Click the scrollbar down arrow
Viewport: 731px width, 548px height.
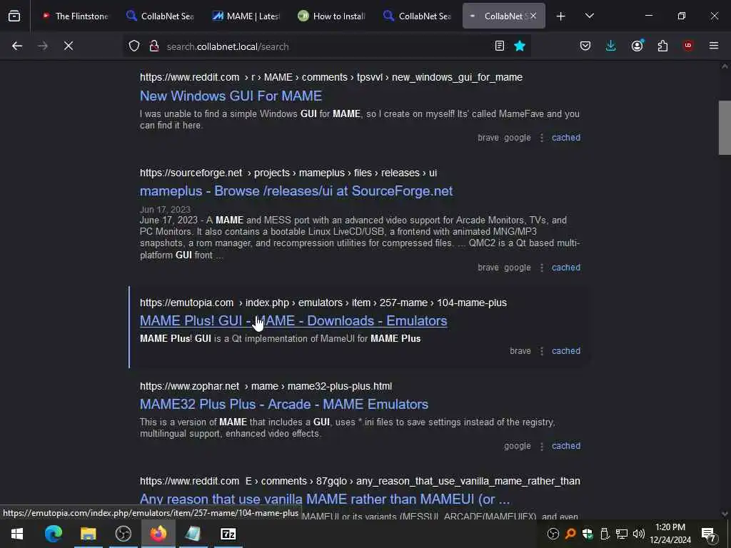[x=725, y=514]
